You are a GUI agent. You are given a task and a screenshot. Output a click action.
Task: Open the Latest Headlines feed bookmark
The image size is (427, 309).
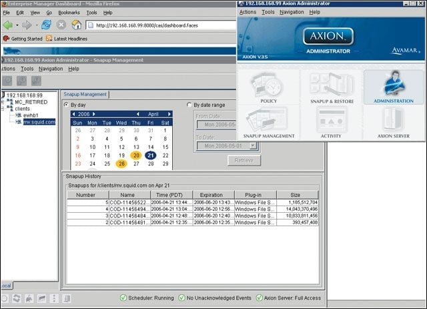click(67, 39)
